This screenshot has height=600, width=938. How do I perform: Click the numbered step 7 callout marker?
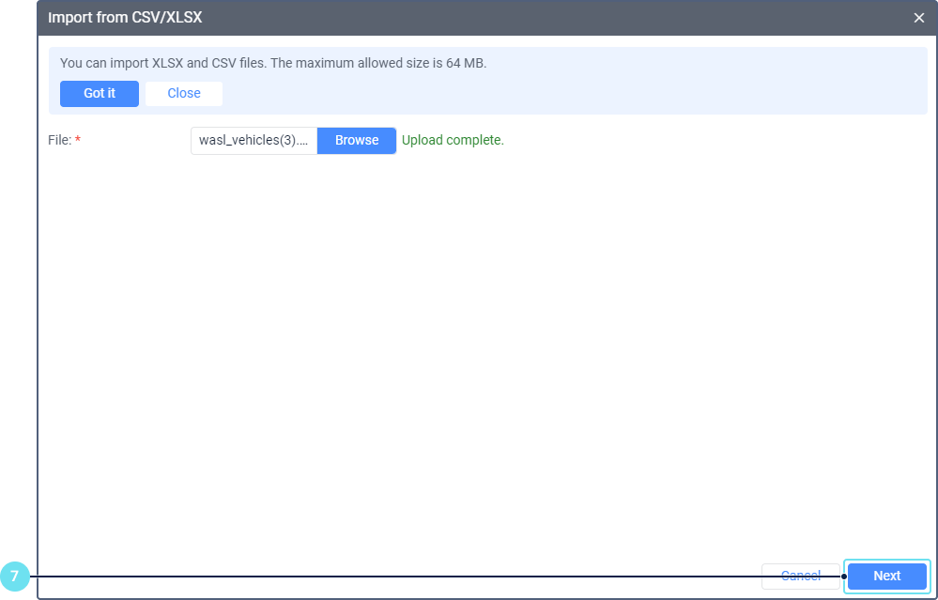click(x=14, y=577)
